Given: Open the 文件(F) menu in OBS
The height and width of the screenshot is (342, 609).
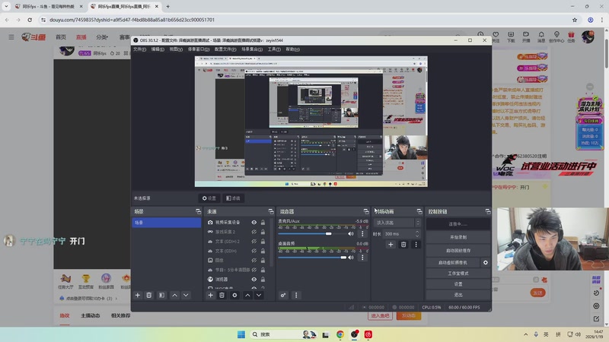Looking at the screenshot, I should (x=139, y=49).
